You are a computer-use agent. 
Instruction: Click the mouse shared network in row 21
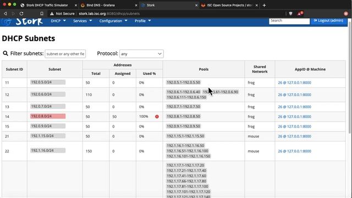(254, 136)
